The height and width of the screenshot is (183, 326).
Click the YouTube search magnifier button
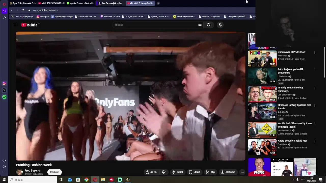tap(209, 25)
